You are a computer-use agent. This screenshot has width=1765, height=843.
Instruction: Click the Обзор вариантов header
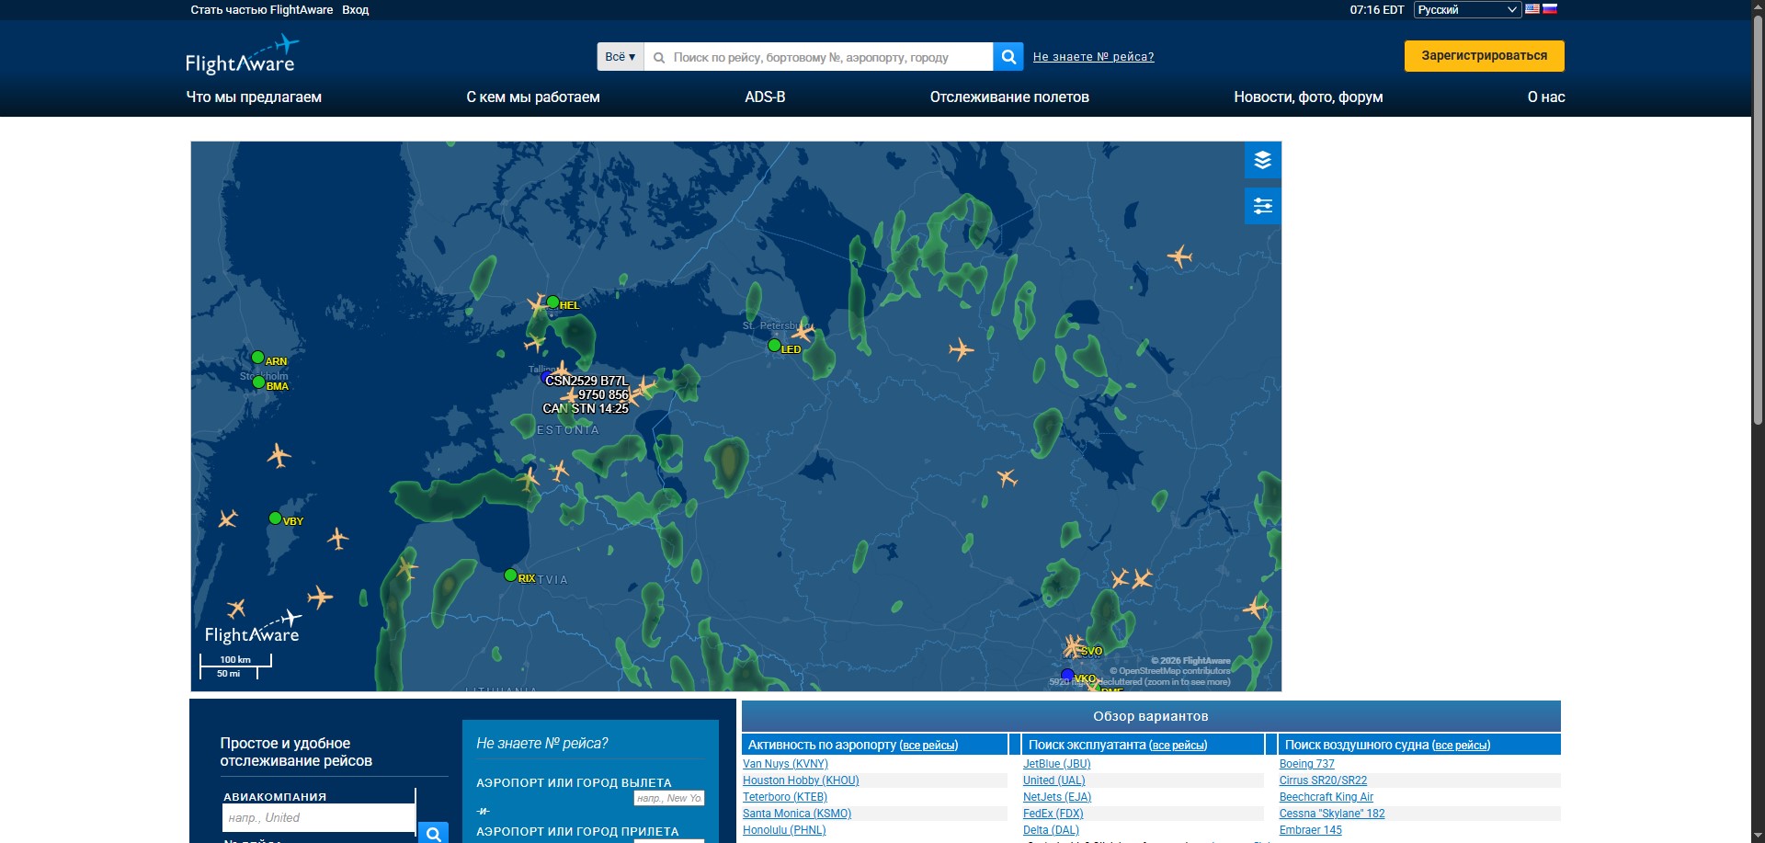coord(1151,716)
